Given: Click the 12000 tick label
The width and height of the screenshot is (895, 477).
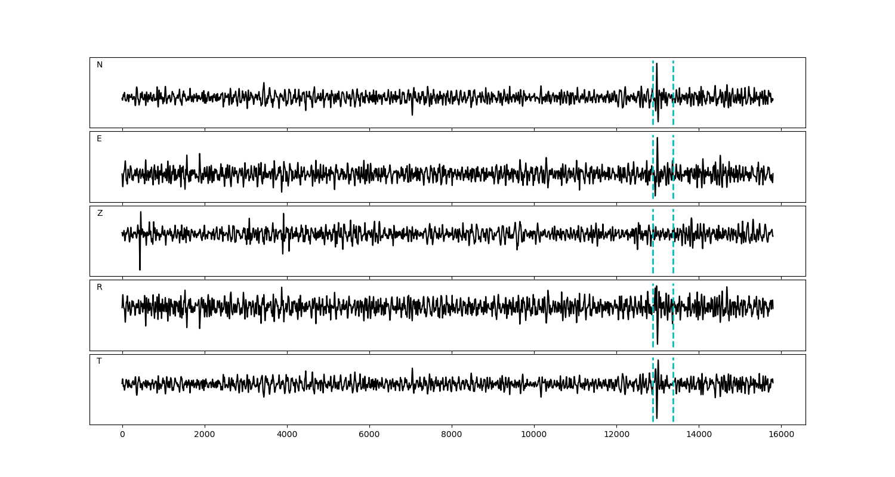Looking at the screenshot, I should [616, 435].
